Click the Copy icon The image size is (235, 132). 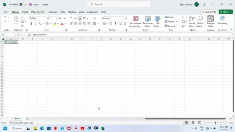(x=22, y=22)
